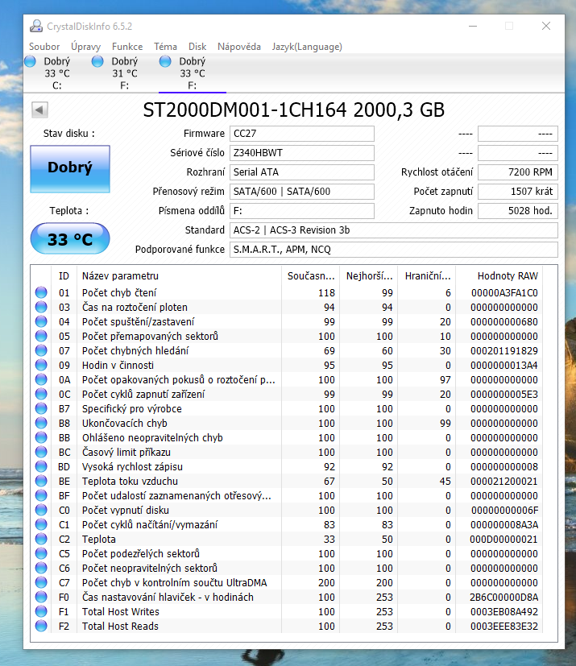Click status circle for Specifický pro výrobce
This screenshot has width=576, height=666.
click(41, 408)
